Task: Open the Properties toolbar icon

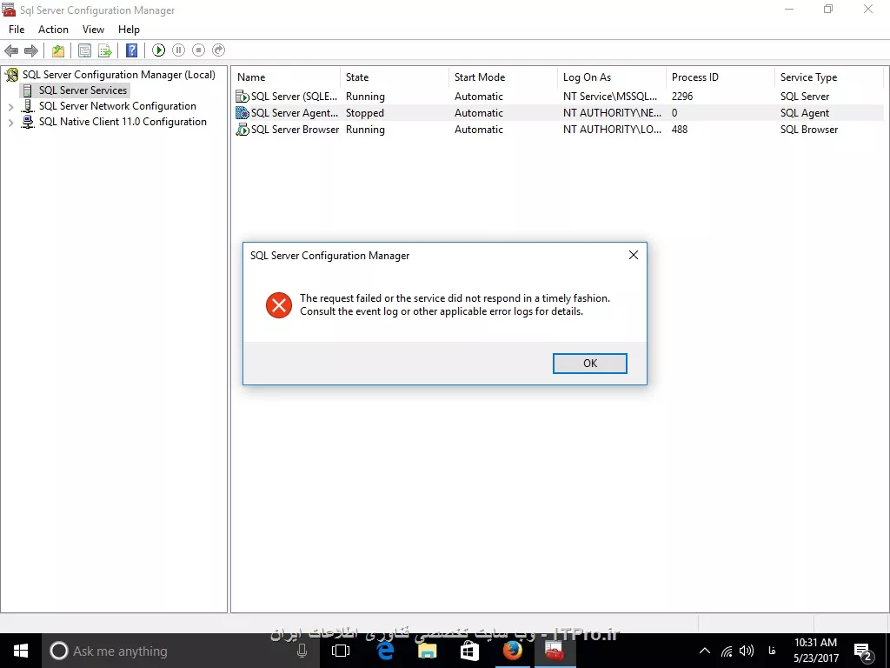Action: (x=84, y=50)
